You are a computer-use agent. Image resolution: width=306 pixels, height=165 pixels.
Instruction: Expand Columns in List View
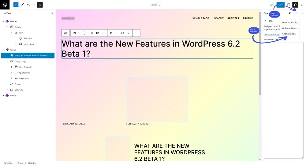click(7, 90)
